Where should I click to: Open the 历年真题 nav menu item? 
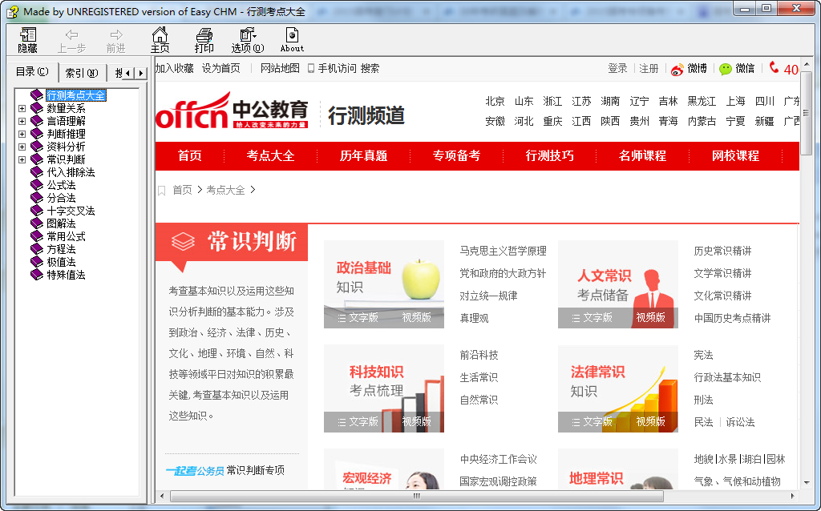pyautogui.click(x=363, y=156)
